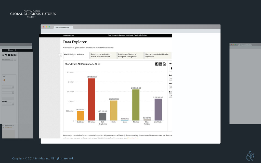Click the print icon in the left window
Image resolution: width=261 pixels, height=163 pixels.
pyautogui.click(x=6, y=55)
